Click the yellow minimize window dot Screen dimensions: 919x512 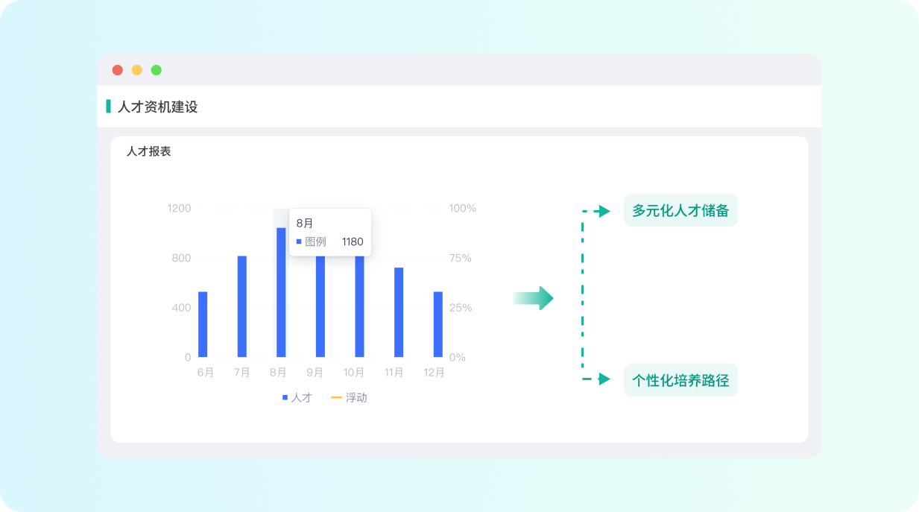pyautogui.click(x=137, y=70)
